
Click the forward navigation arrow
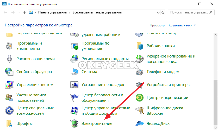(x=13, y=12)
